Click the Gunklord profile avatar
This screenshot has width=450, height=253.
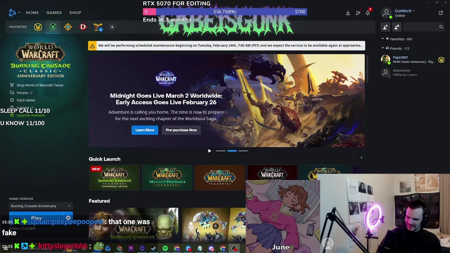pos(386,13)
